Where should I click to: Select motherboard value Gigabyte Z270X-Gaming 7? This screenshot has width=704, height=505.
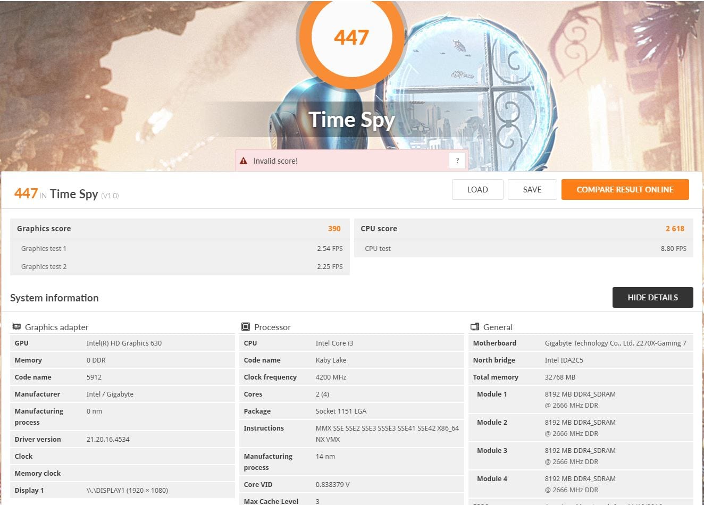click(615, 343)
